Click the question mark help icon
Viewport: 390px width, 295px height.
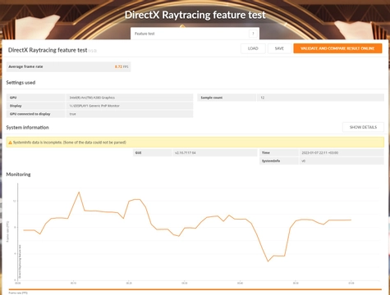pos(253,34)
